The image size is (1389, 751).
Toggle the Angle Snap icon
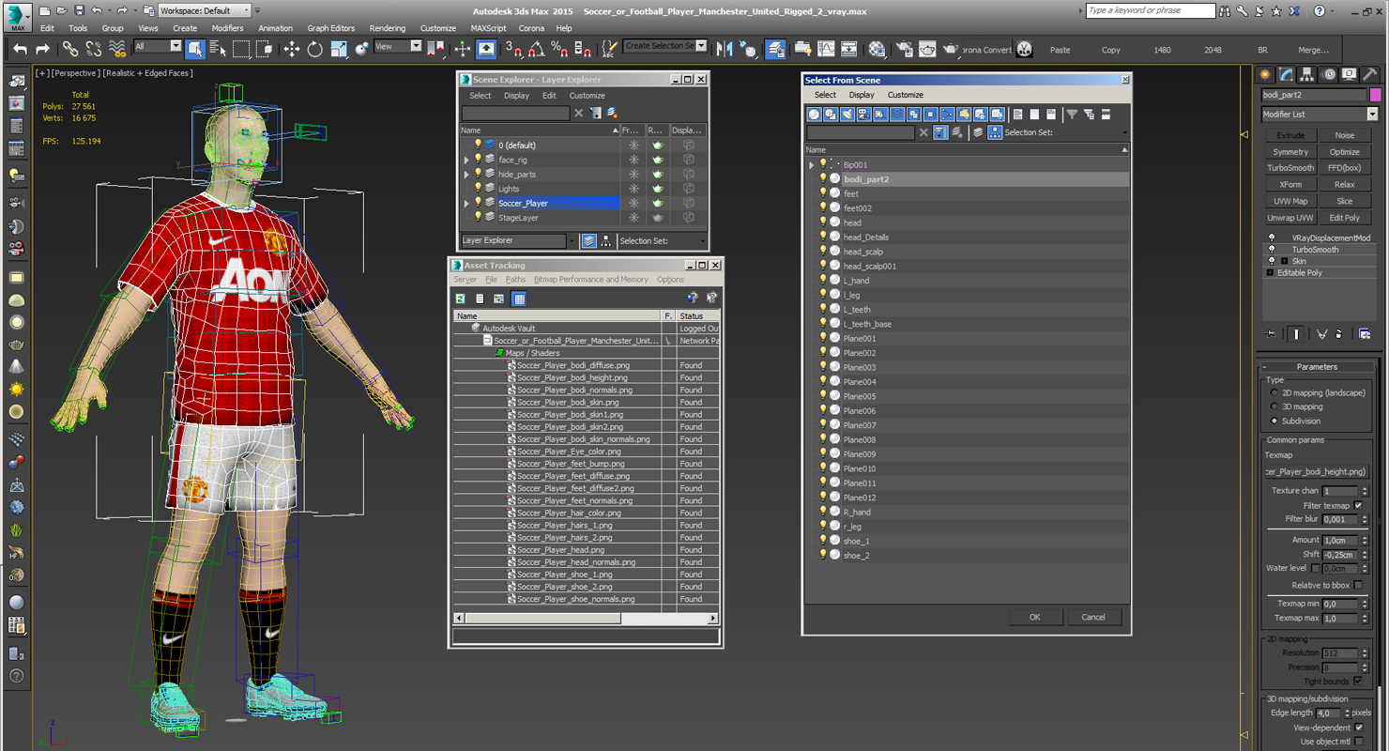click(536, 49)
